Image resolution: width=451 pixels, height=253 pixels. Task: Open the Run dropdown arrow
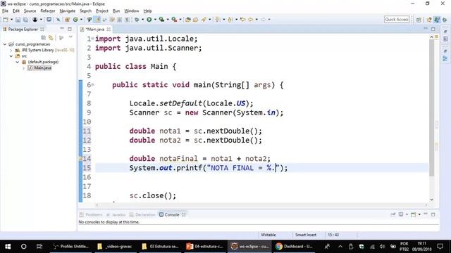[155, 20]
